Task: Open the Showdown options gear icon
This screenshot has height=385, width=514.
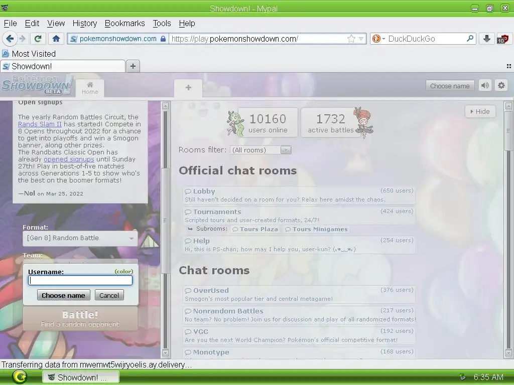Action: 501,85
